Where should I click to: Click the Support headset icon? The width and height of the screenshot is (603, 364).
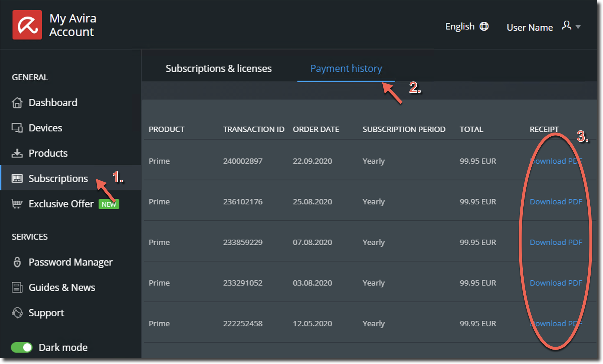coord(17,313)
